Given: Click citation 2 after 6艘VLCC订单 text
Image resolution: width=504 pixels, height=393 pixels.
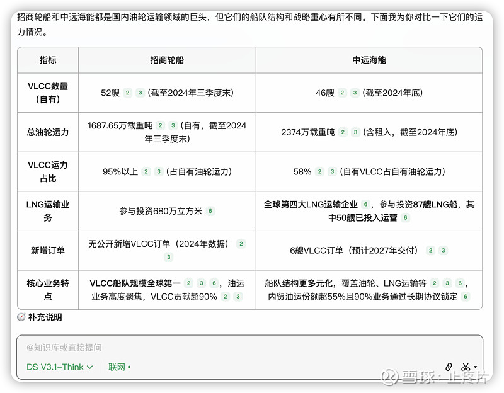Looking at the screenshot, I should pos(430,251).
